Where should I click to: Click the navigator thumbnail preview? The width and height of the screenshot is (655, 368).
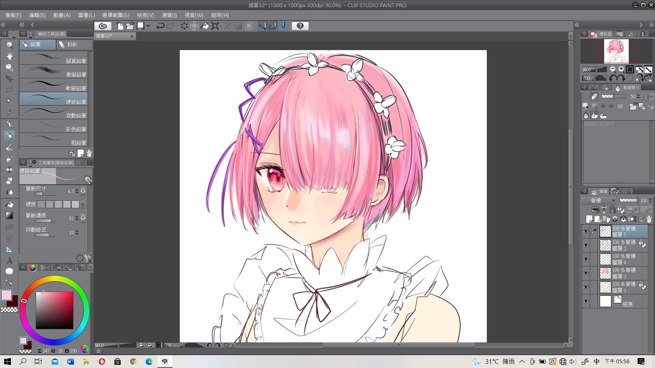tap(616, 51)
